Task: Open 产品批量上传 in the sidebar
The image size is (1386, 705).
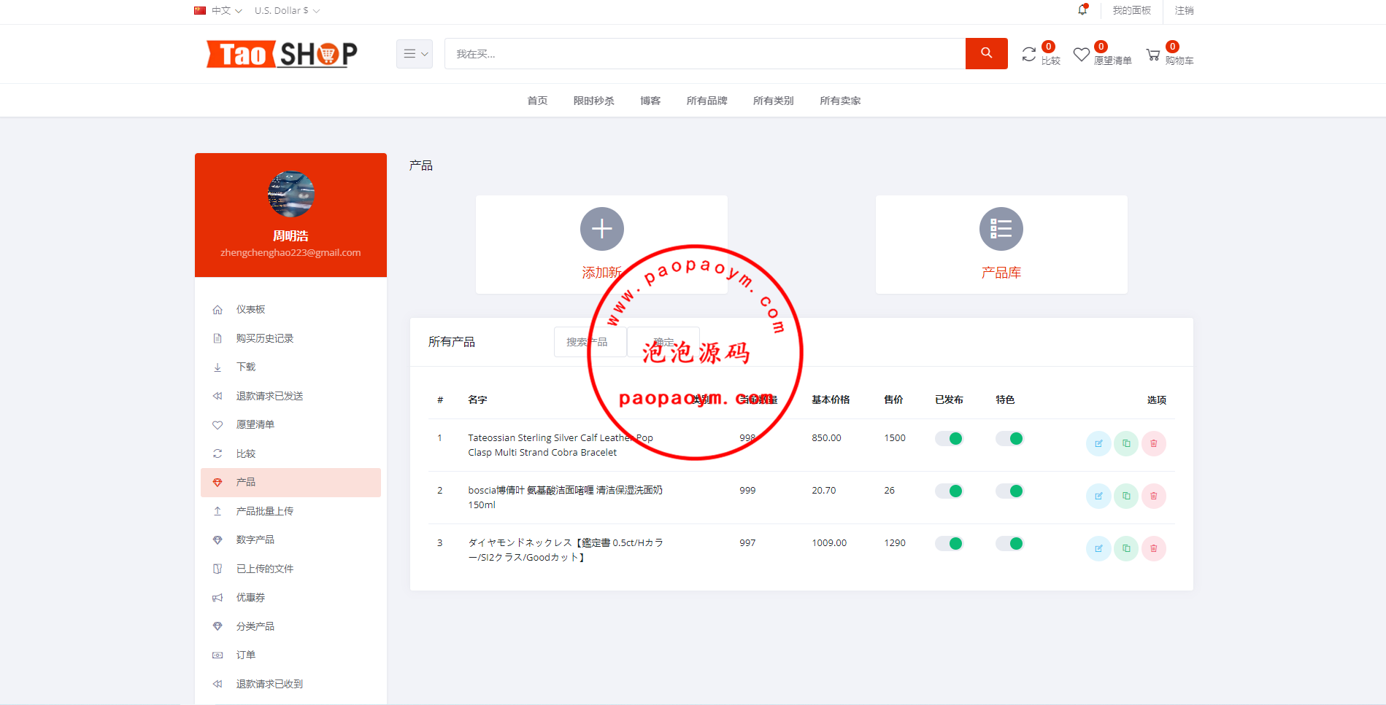Action: click(x=264, y=511)
